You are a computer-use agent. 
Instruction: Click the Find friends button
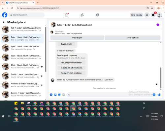click(x=137, y=15)
